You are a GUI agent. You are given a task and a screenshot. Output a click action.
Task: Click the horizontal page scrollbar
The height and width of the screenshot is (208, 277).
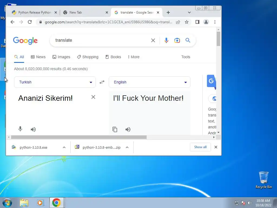click(x=79, y=137)
